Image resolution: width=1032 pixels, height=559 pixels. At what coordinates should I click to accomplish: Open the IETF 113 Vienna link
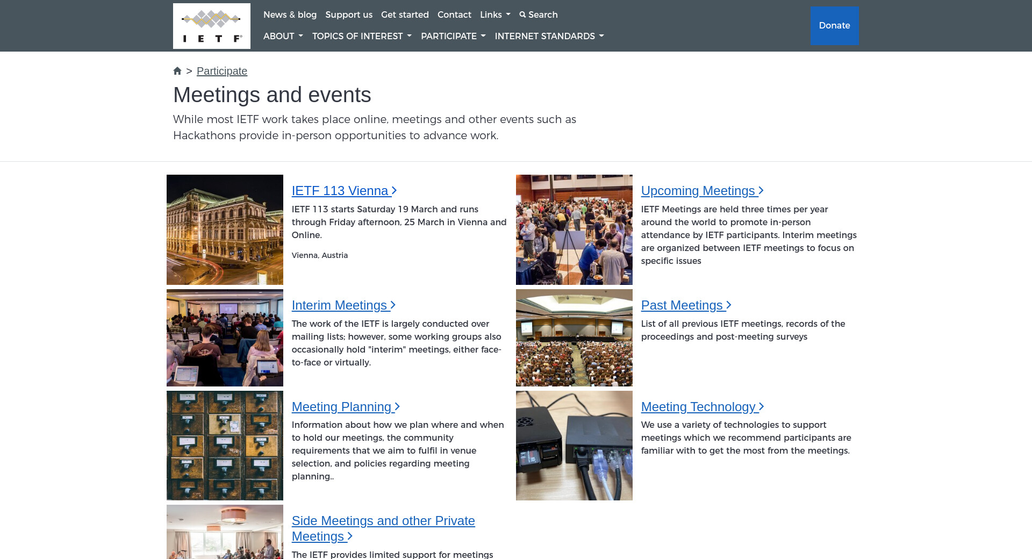345,191
